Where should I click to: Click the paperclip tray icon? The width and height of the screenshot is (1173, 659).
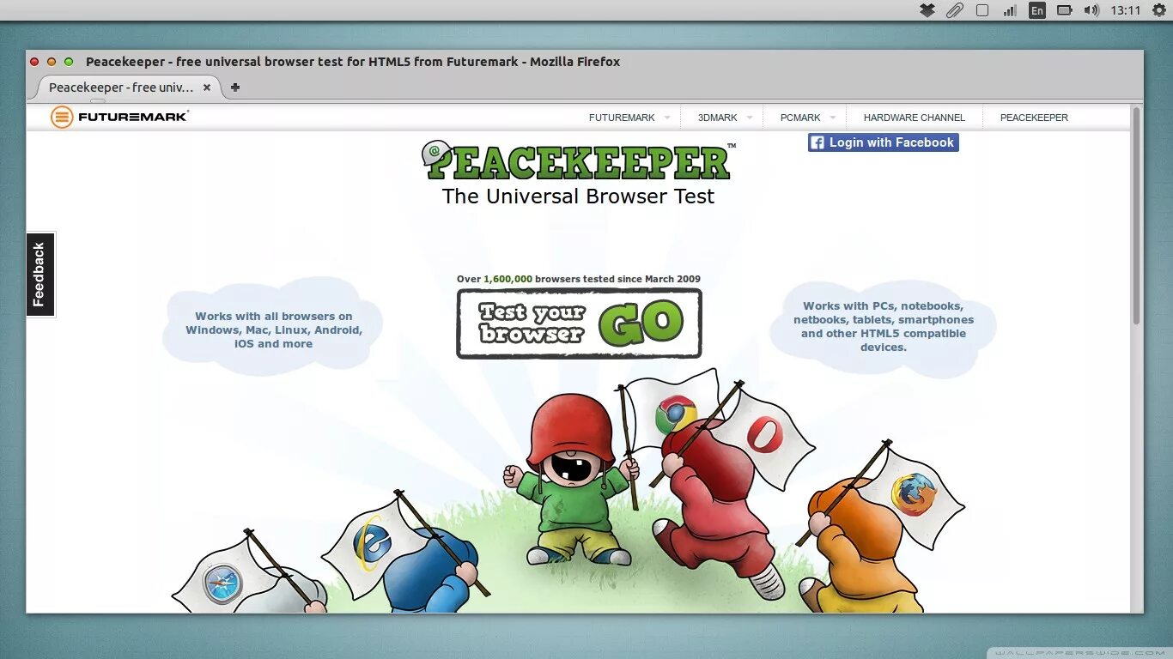point(954,10)
